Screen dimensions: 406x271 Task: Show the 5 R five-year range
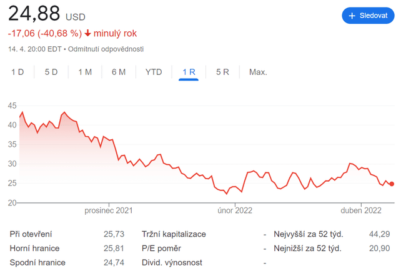click(x=222, y=72)
